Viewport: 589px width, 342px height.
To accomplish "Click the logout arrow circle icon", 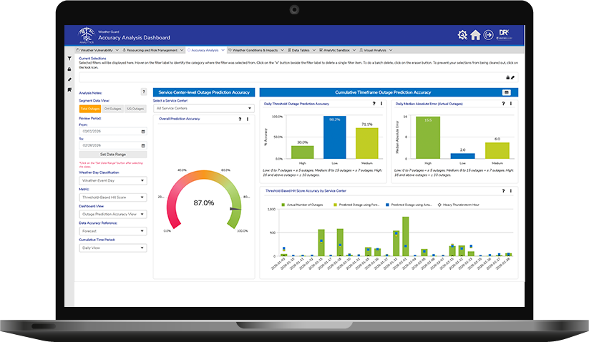I will coord(488,35).
